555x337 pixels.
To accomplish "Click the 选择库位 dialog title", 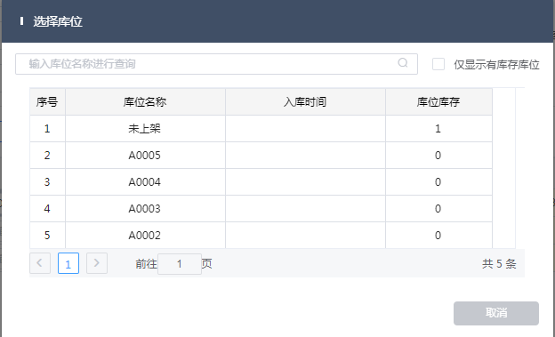I will coord(58,21).
